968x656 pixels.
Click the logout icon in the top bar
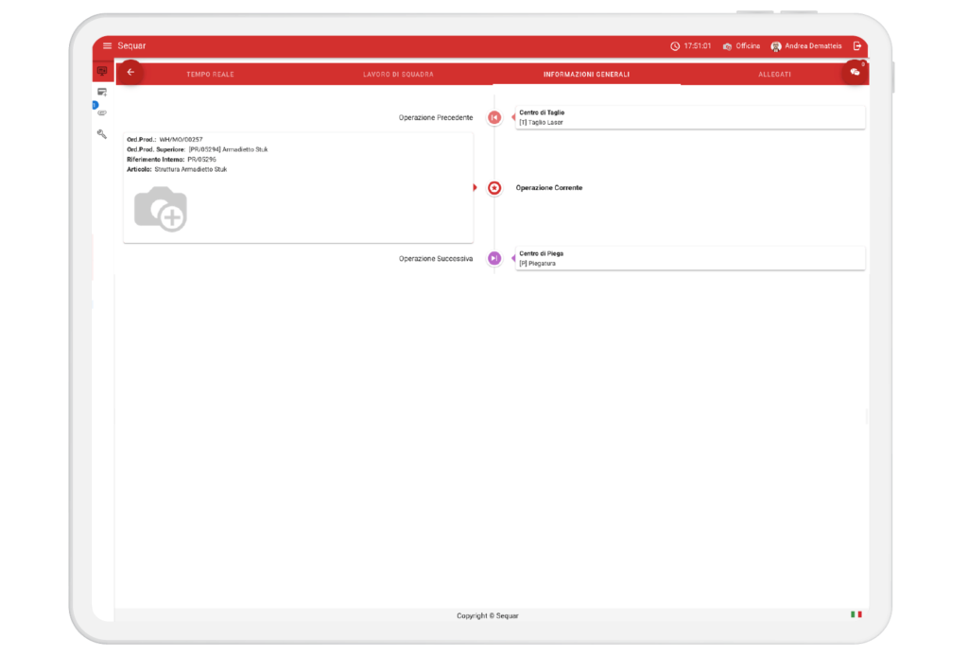pos(856,46)
